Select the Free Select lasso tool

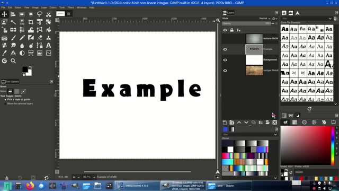point(40,14)
